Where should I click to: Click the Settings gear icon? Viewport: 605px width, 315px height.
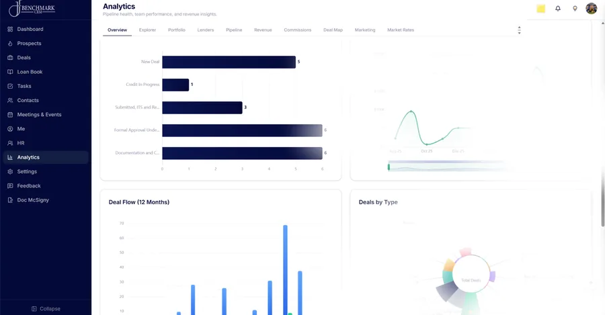[x=10, y=172]
